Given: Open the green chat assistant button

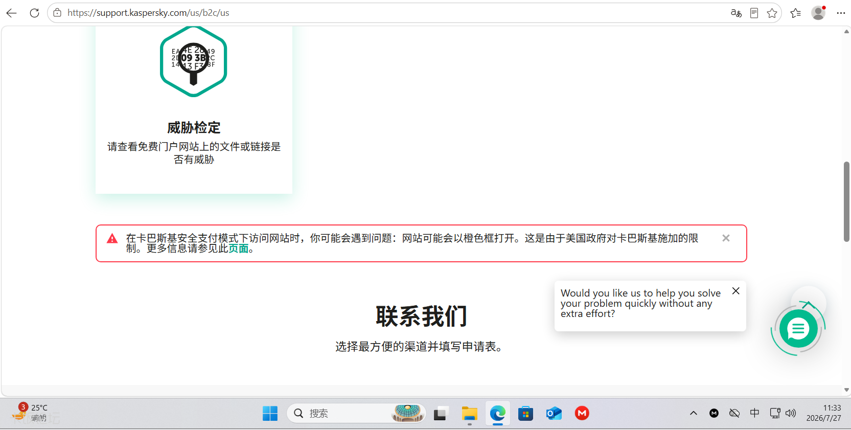Looking at the screenshot, I should coord(798,329).
